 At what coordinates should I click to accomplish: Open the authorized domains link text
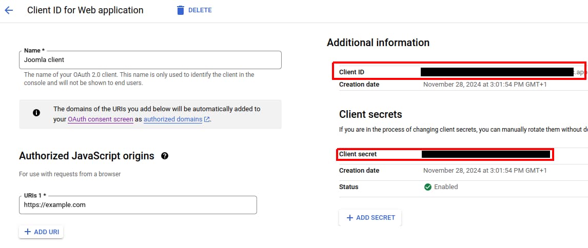[x=173, y=119]
